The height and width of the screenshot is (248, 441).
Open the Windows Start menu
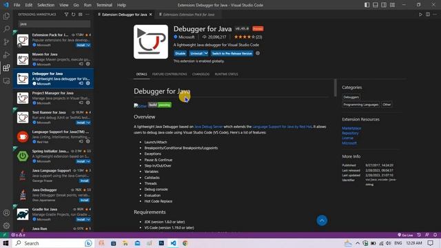pos(6,243)
